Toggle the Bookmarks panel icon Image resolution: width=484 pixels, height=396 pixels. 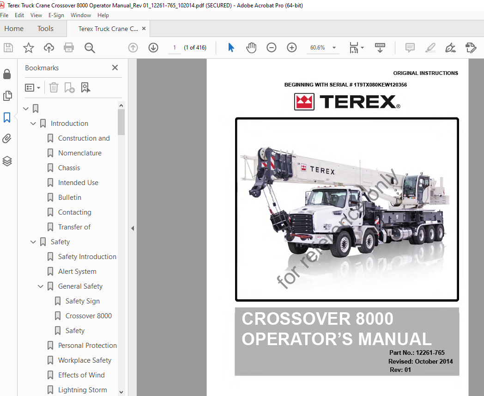(x=7, y=118)
